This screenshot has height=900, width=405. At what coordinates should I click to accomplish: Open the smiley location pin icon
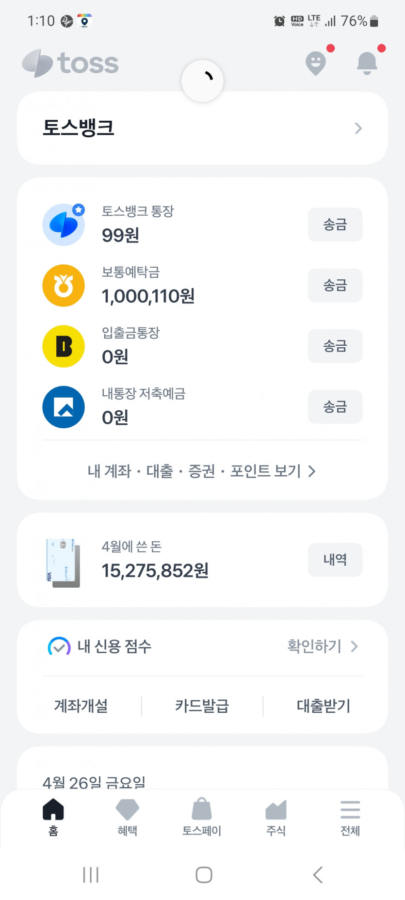pos(316,63)
